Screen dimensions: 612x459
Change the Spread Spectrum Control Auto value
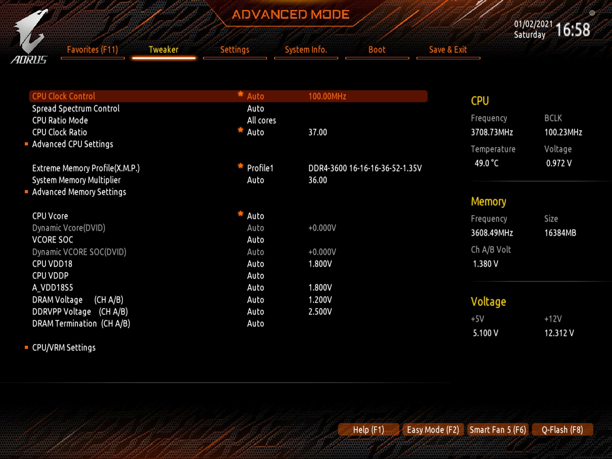pyautogui.click(x=256, y=109)
